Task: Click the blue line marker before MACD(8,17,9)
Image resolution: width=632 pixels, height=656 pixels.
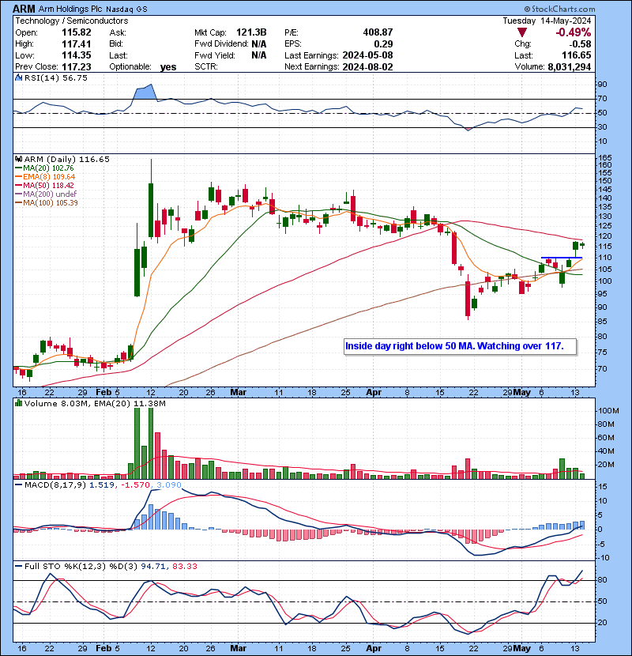Action: (18, 485)
